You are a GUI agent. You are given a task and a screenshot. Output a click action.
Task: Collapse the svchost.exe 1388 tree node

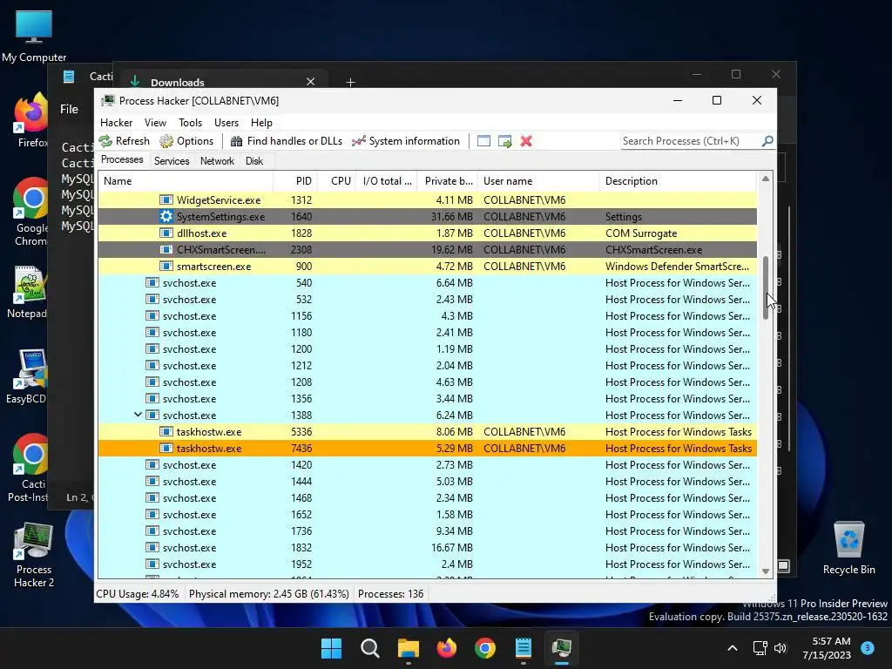(x=138, y=415)
